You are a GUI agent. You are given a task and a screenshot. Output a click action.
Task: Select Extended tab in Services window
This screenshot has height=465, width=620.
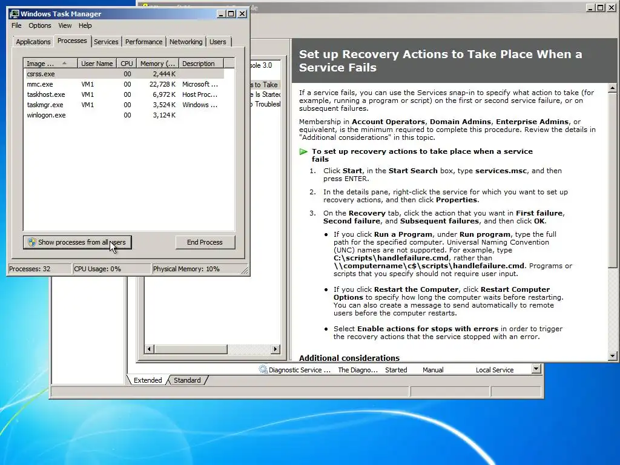148,380
